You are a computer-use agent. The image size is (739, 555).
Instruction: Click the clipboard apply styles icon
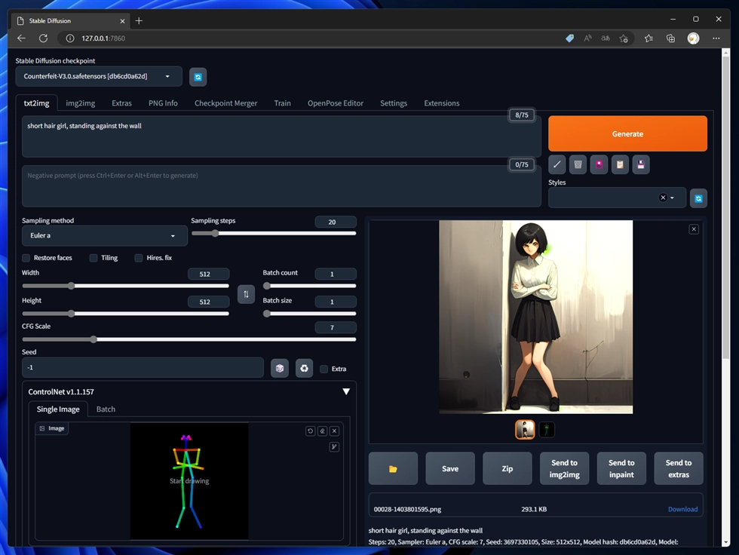[x=620, y=164]
